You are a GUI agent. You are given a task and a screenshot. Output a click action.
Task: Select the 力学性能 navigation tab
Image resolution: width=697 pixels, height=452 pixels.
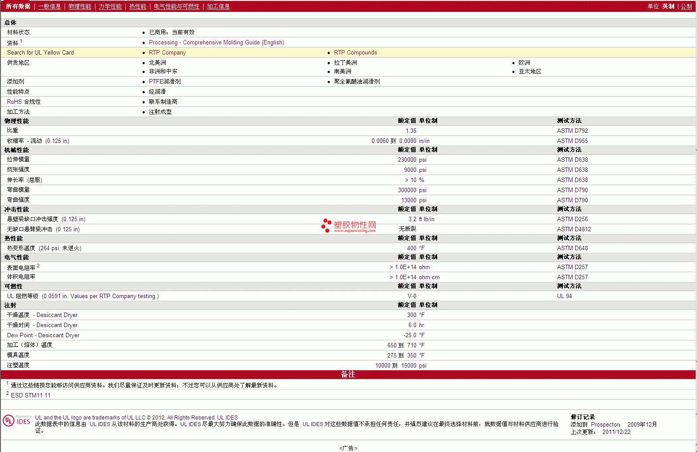click(110, 6)
